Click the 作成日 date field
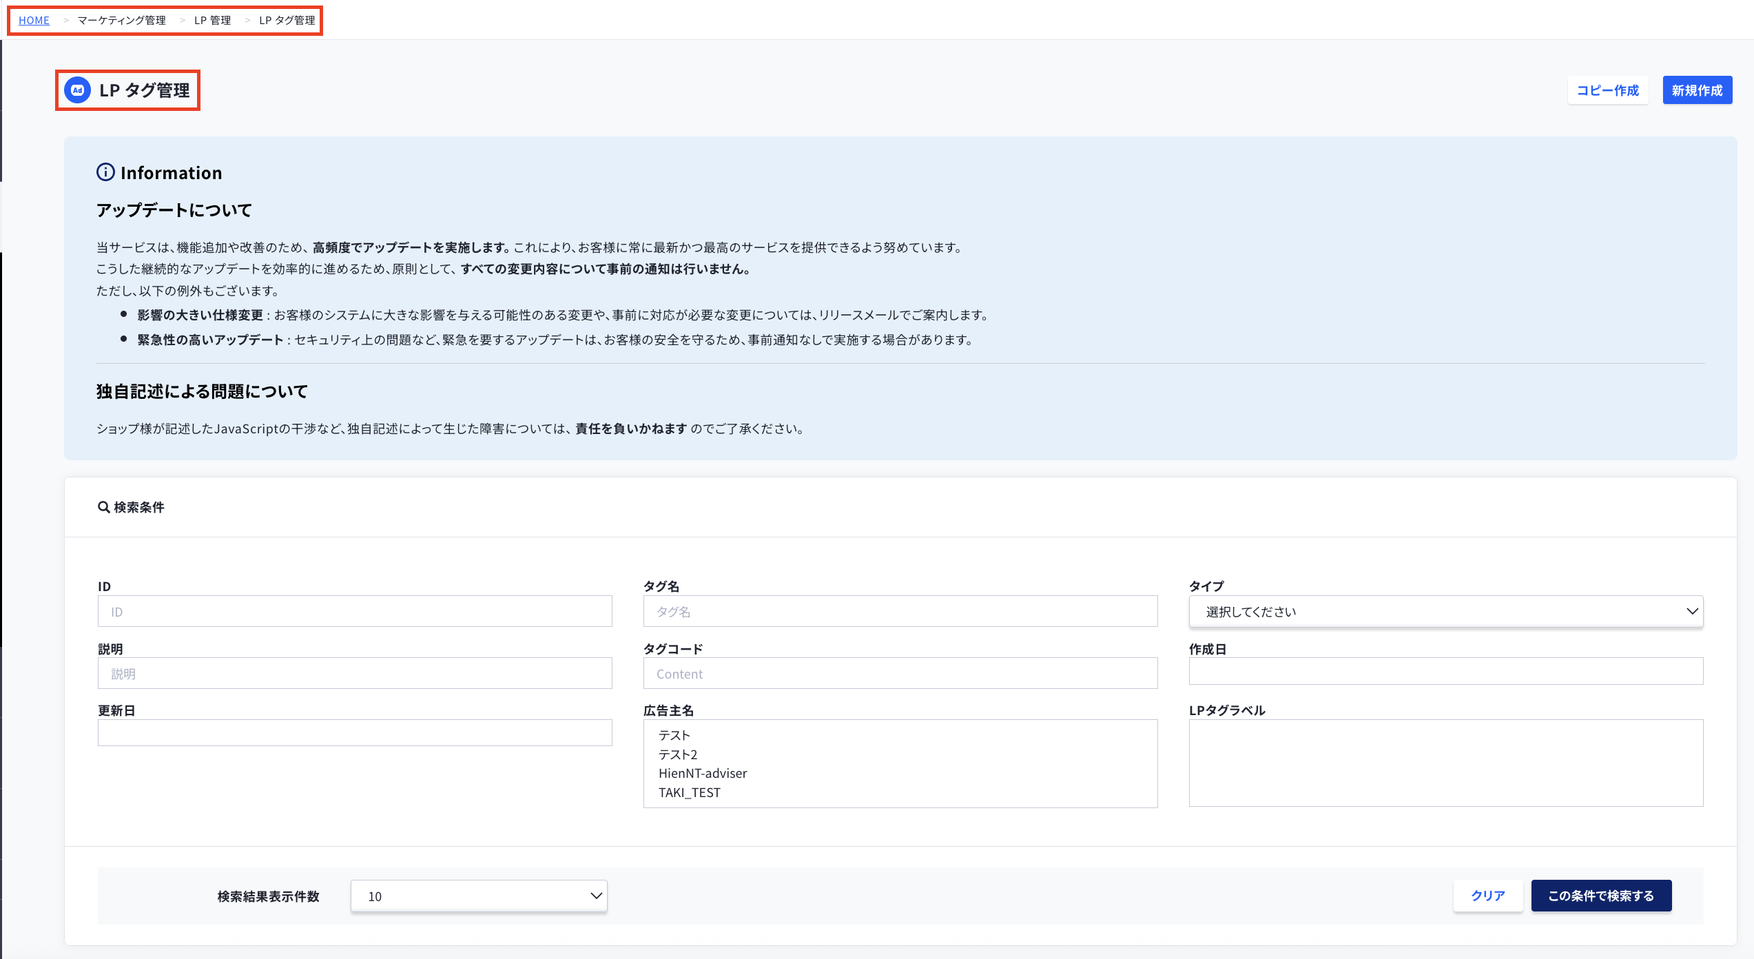This screenshot has width=1754, height=959. coord(1446,671)
